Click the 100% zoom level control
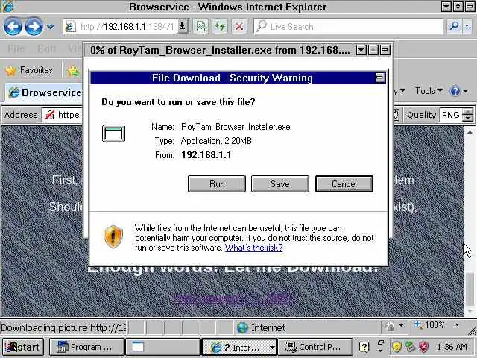477x358 pixels. pos(429,325)
